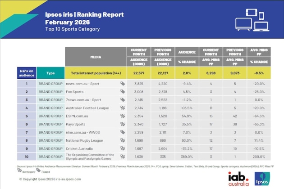
Task: Click the Not tagged legend icon
Action: [19, 171]
